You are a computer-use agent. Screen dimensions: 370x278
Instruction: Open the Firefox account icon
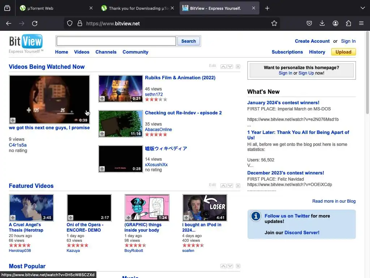(335, 24)
